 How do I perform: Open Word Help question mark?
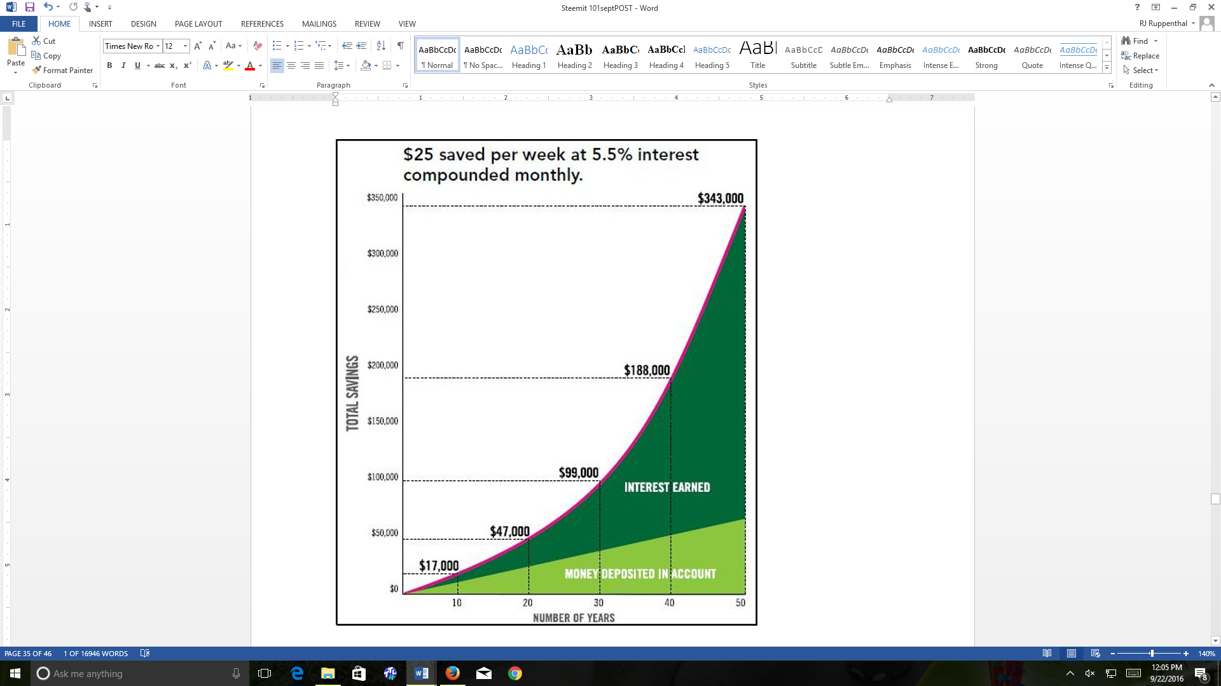[1137, 7]
